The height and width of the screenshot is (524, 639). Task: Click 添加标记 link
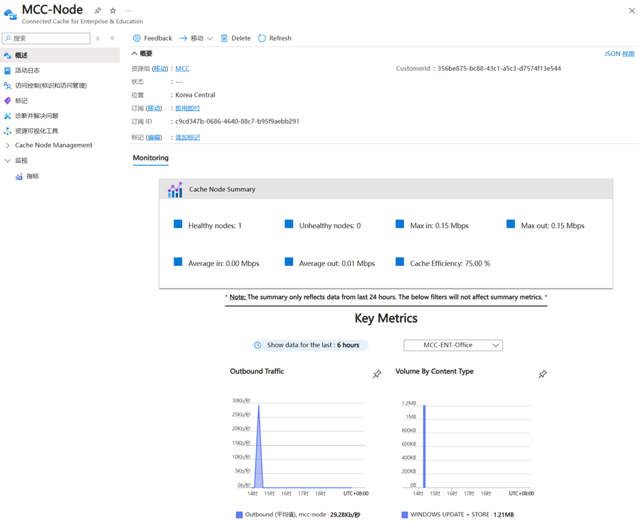[188, 138]
